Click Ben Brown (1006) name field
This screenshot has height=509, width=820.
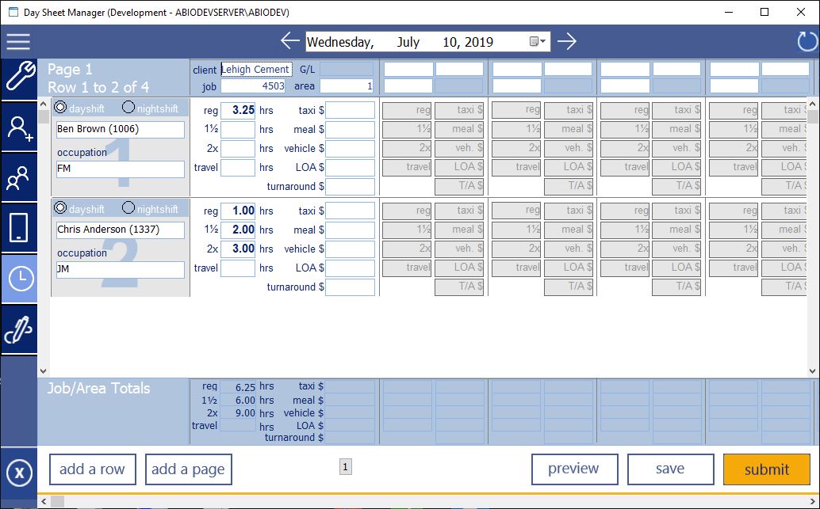pos(121,130)
